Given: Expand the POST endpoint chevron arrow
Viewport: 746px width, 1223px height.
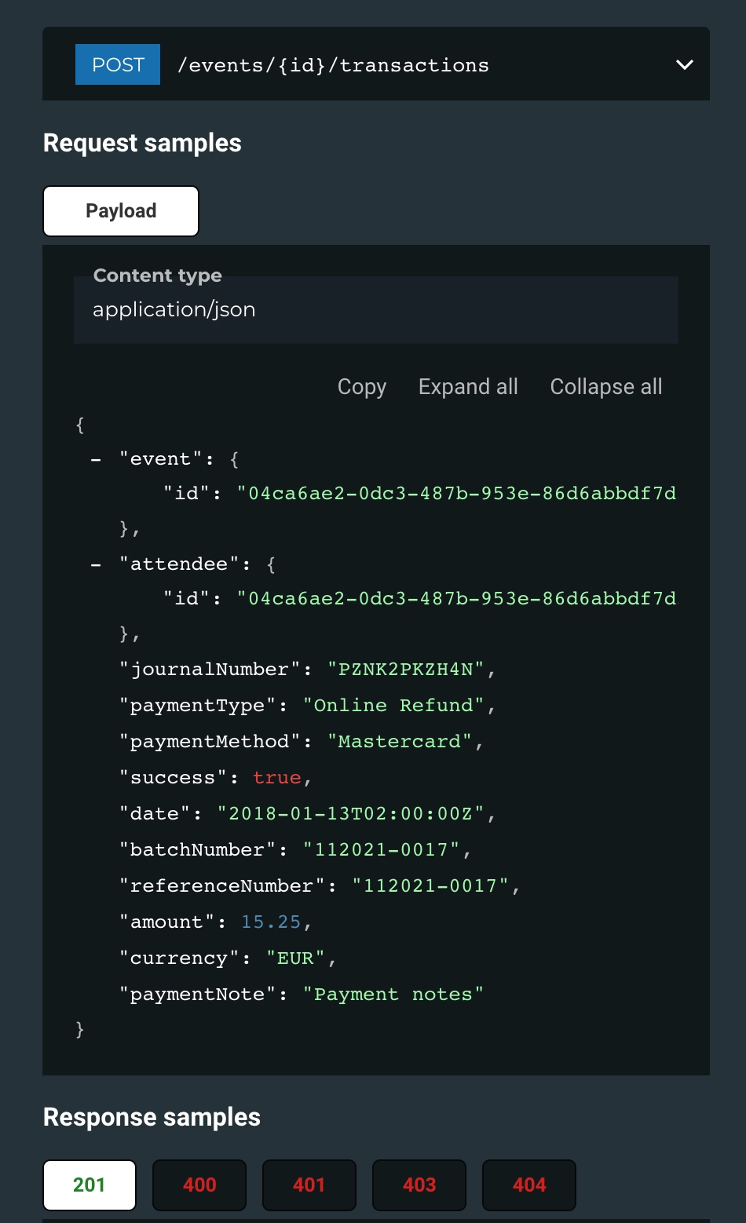Looking at the screenshot, I should pyautogui.click(x=685, y=64).
